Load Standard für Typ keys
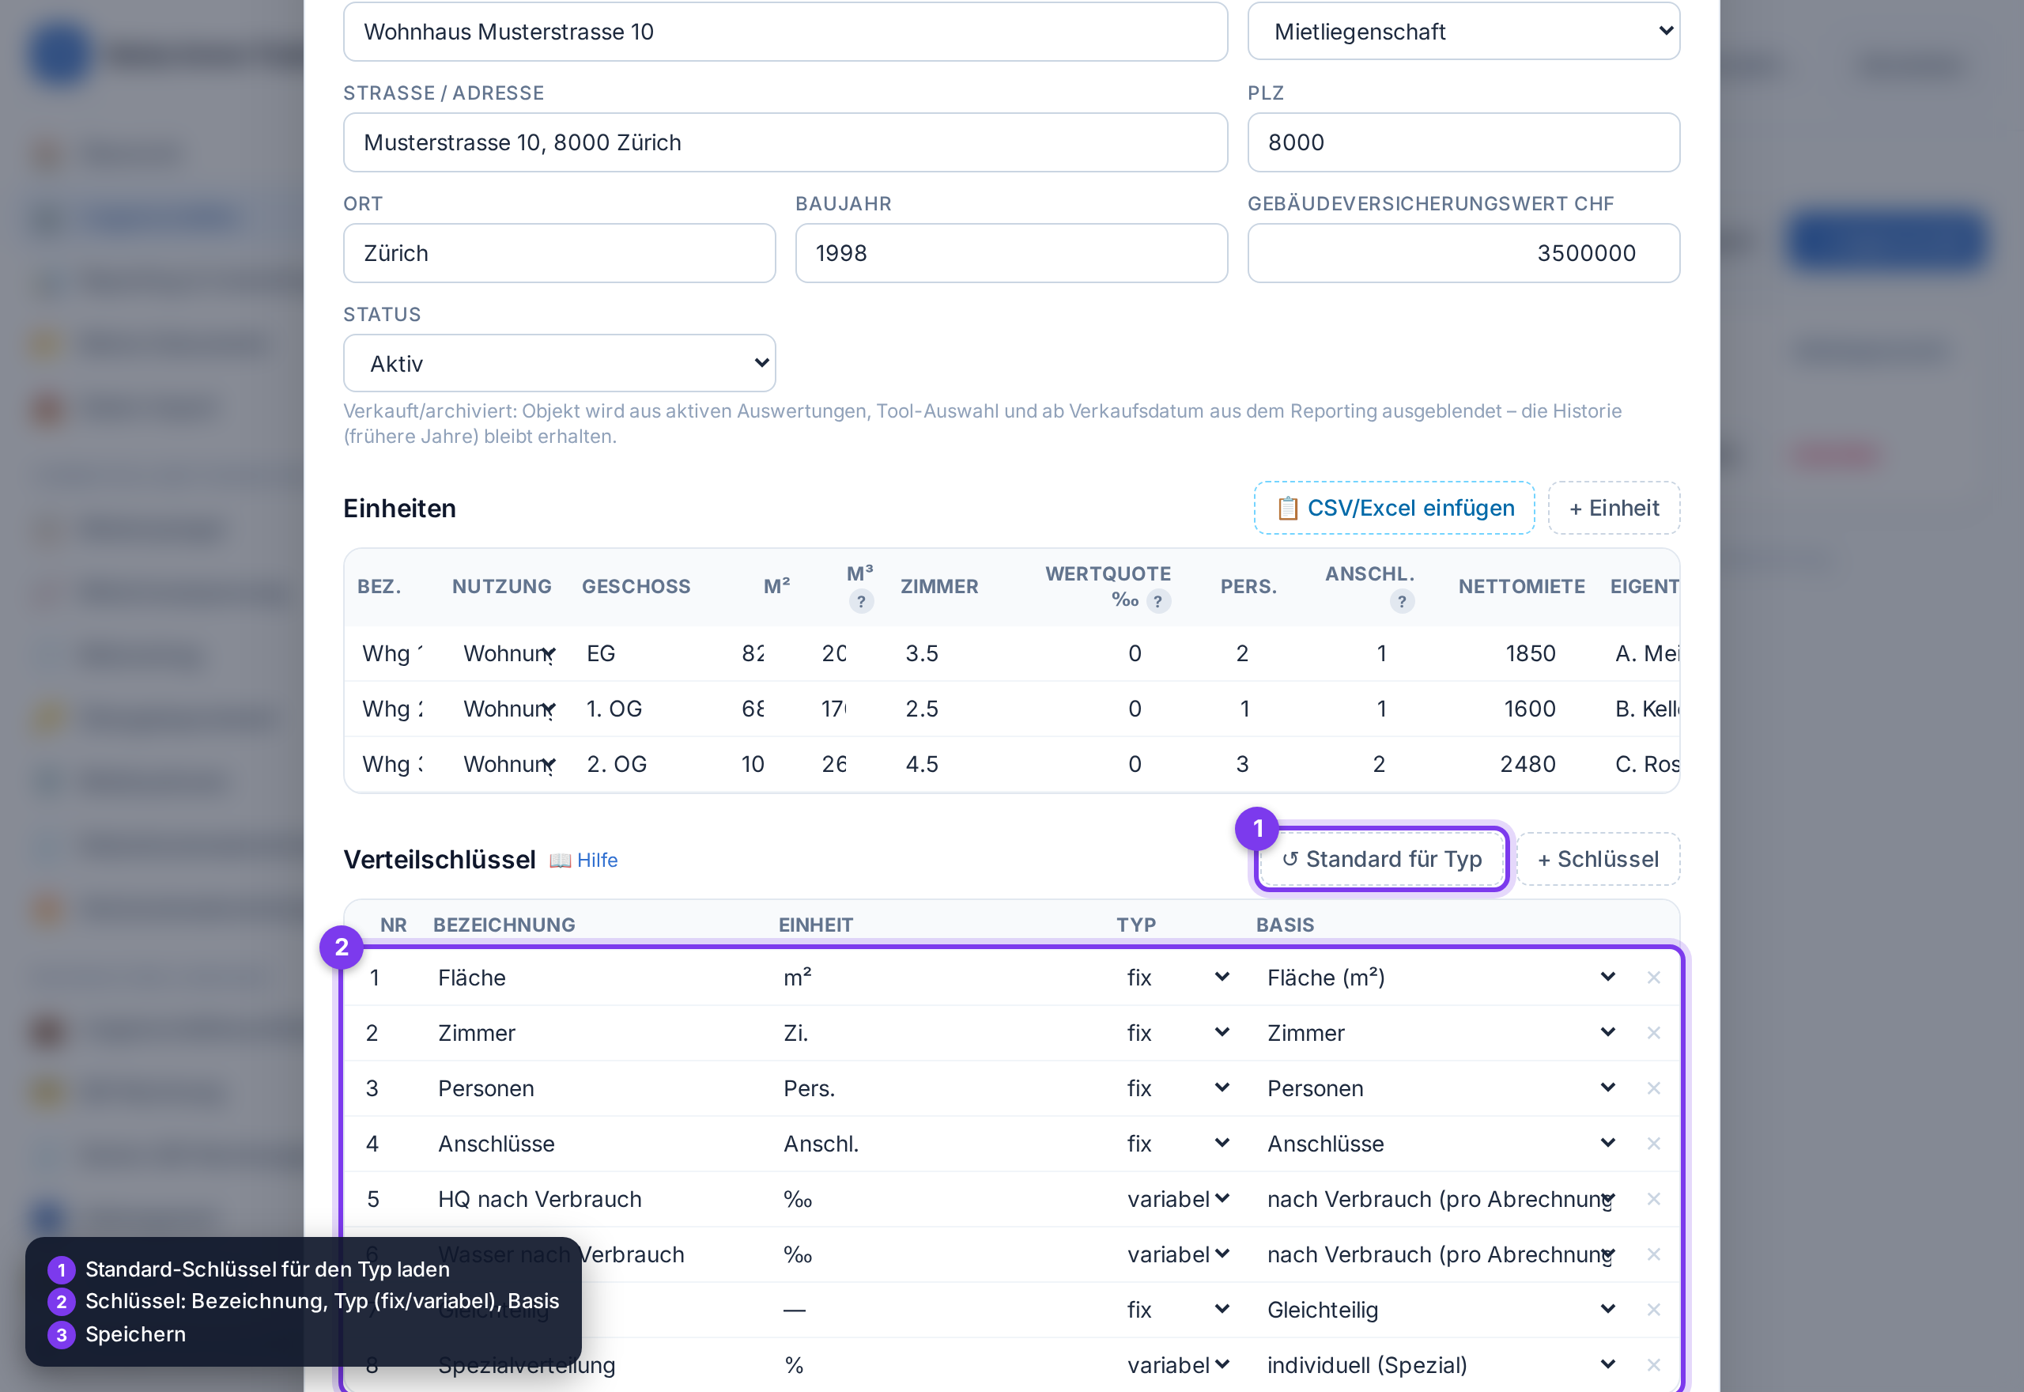This screenshot has width=2024, height=1392. click(1381, 859)
